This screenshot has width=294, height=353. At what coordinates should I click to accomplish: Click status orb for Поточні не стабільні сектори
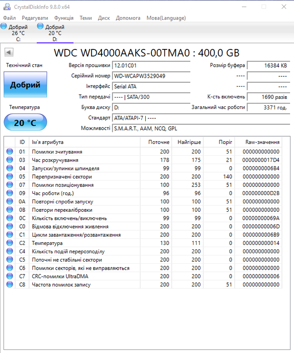10,259
